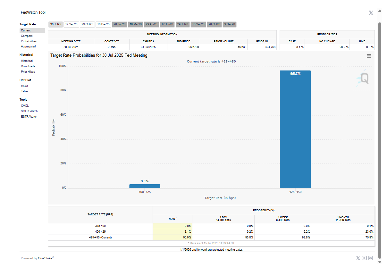Choose the 9 Dec26 meeting tab

pyautogui.click(x=230, y=24)
